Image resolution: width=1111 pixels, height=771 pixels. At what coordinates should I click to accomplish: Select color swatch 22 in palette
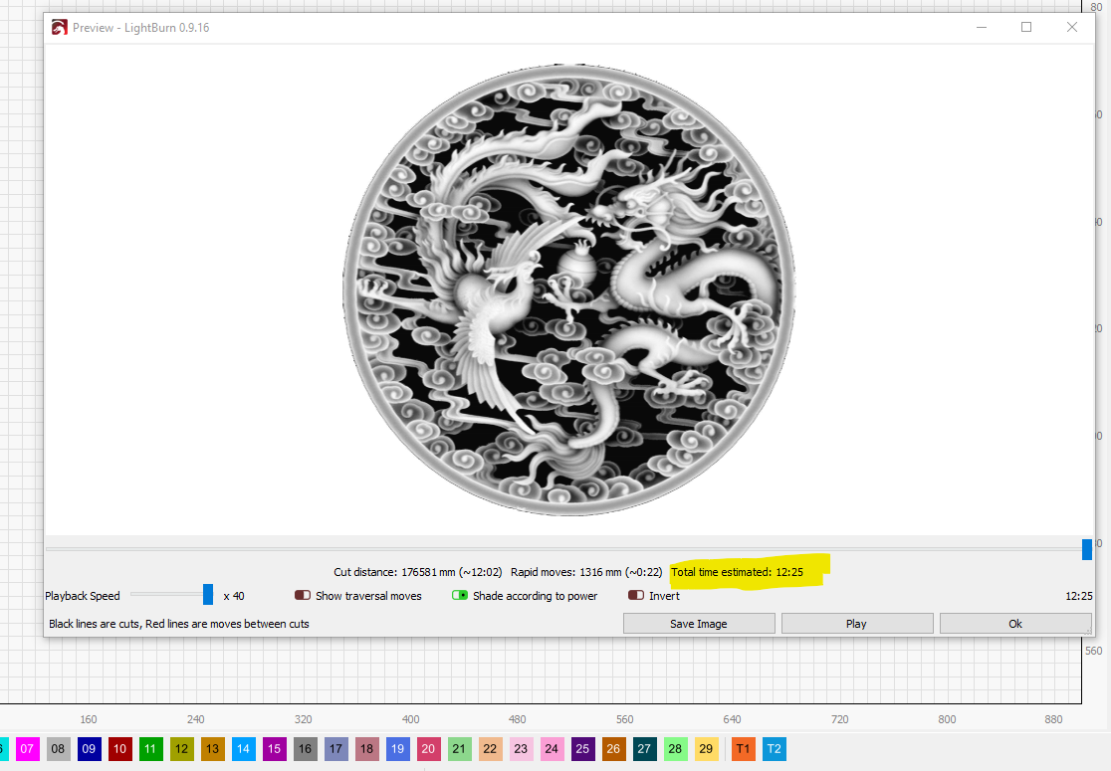(x=491, y=749)
